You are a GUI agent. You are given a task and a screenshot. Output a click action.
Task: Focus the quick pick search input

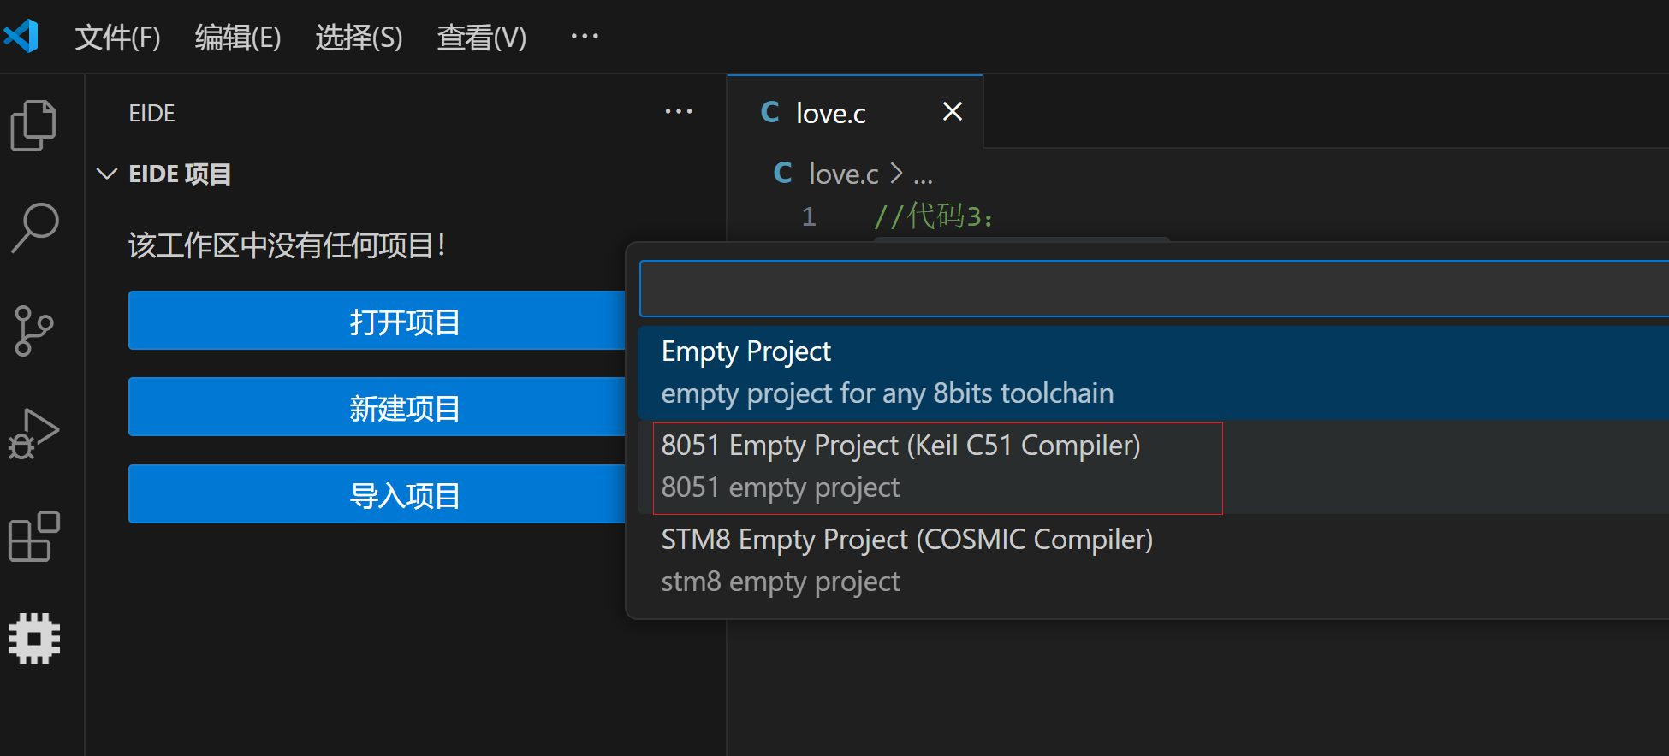click(1154, 289)
